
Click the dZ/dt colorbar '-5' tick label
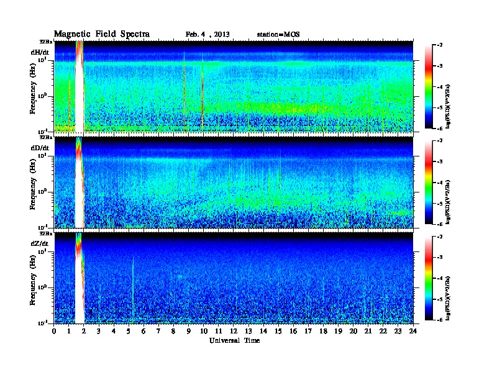[440, 299]
